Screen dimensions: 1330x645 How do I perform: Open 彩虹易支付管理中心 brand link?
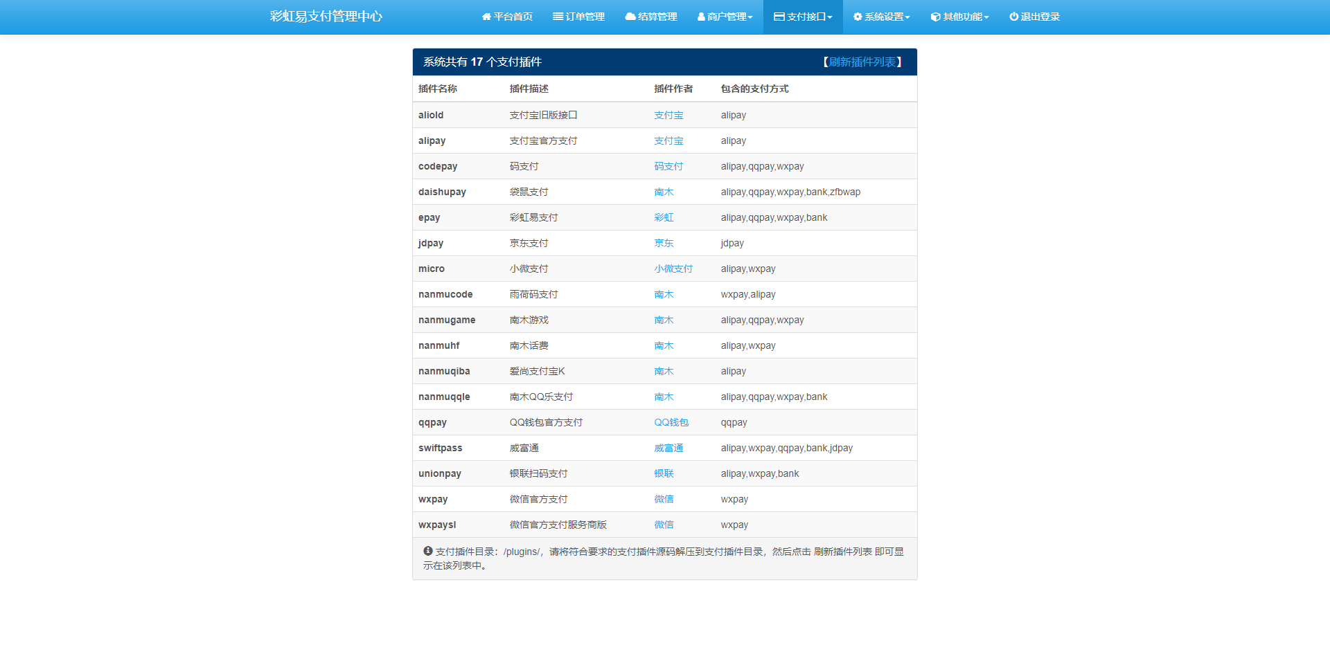(x=326, y=17)
